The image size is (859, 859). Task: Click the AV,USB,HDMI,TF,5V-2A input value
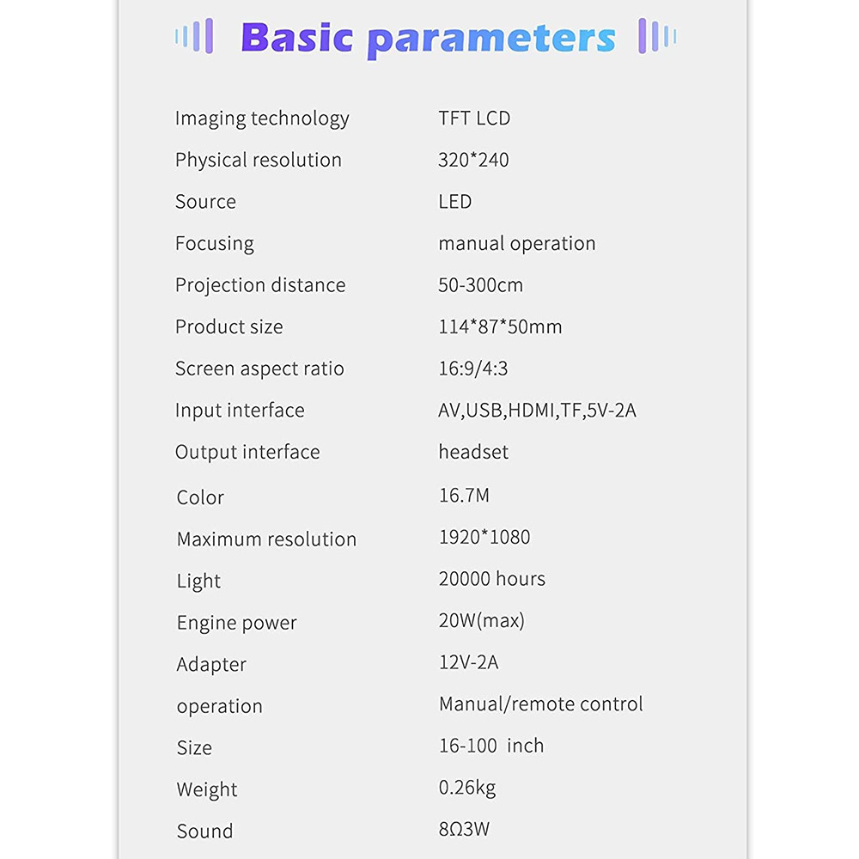[537, 411]
